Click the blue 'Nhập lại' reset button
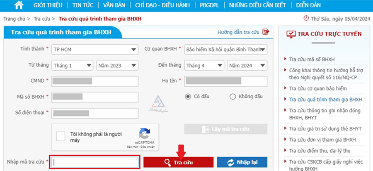Image resolution: width=373 pixels, height=171 pixels. (242, 162)
